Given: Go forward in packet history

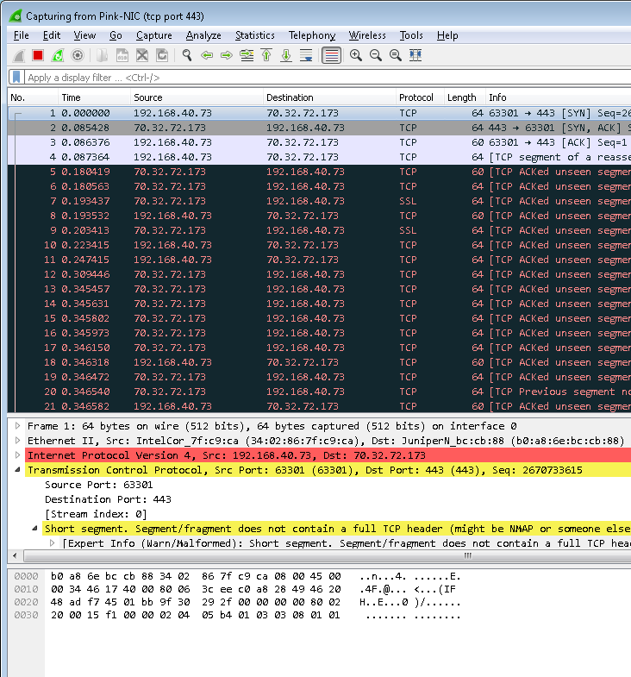Looking at the screenshot, I should point(227,55).
